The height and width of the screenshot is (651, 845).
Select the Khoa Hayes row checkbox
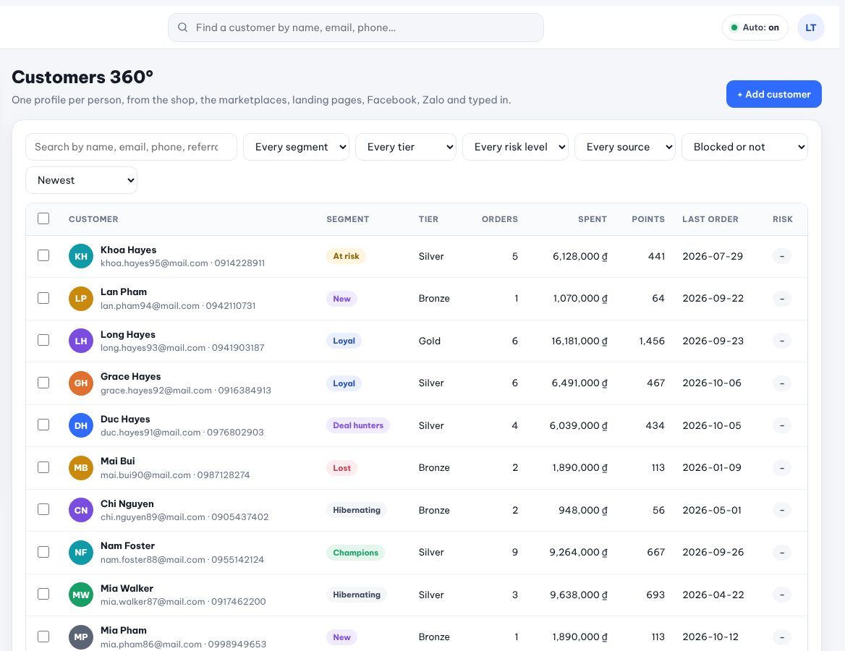click(x=43, y=255)
